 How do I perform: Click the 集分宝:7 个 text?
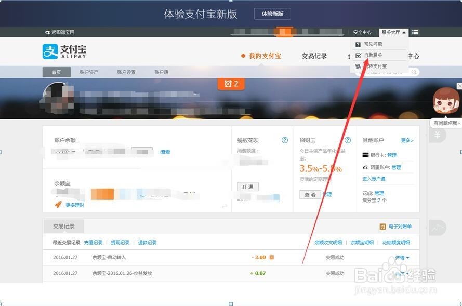[x=374, y=200]
